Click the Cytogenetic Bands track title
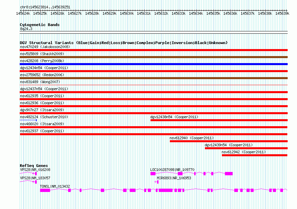Viewport: 297px width, 209px height. [x=40, y=25]
